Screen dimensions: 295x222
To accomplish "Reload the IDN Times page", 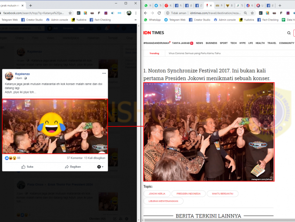I will click(159, 13).
